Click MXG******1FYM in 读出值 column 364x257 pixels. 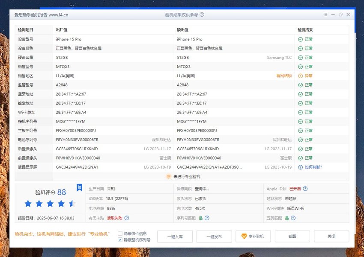point(192,121)
